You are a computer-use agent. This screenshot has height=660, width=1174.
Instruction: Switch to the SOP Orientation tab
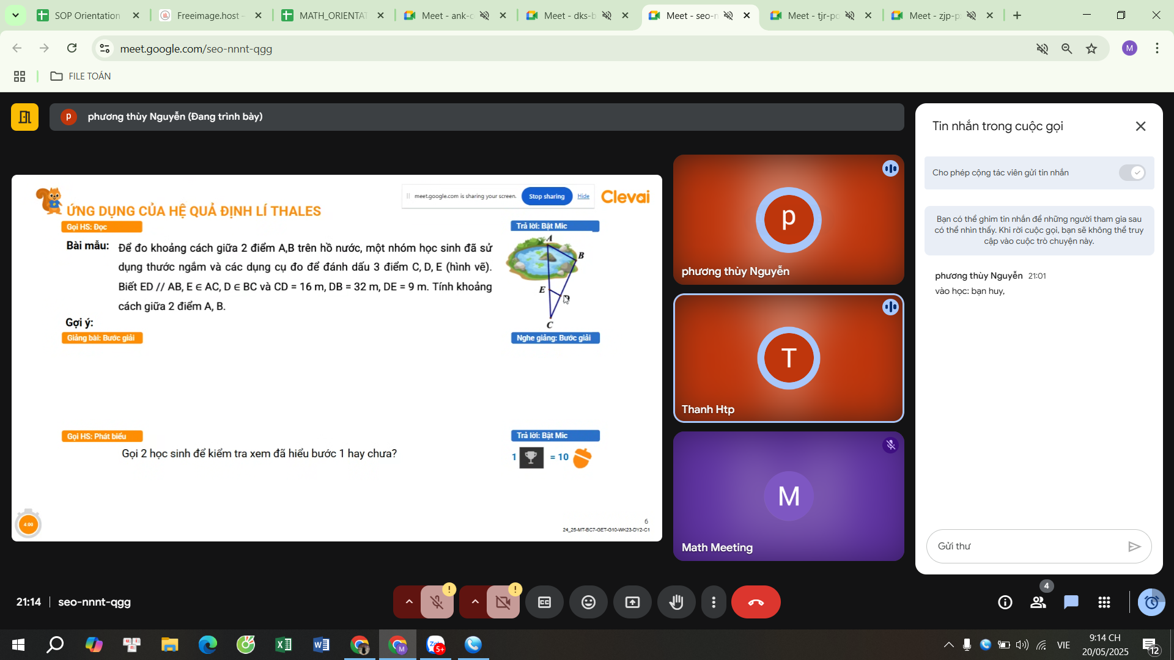click(87, 15)
